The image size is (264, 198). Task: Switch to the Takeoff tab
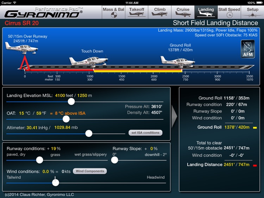137,12
